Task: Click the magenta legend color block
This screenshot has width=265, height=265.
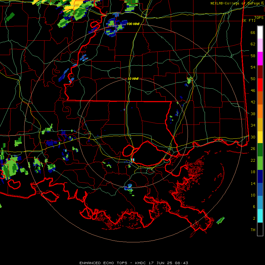Action: coord(260,59)
